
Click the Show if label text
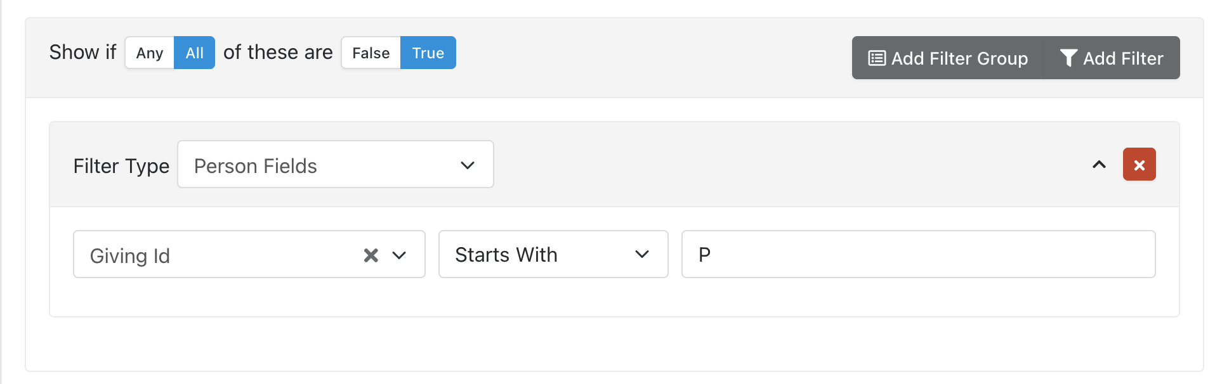click(83, 53)
